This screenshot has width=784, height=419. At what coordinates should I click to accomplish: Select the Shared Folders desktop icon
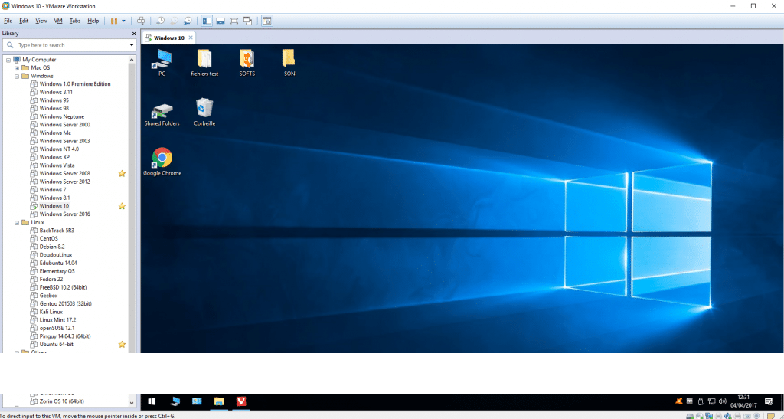pyautogui.click(x=162, y=113)
